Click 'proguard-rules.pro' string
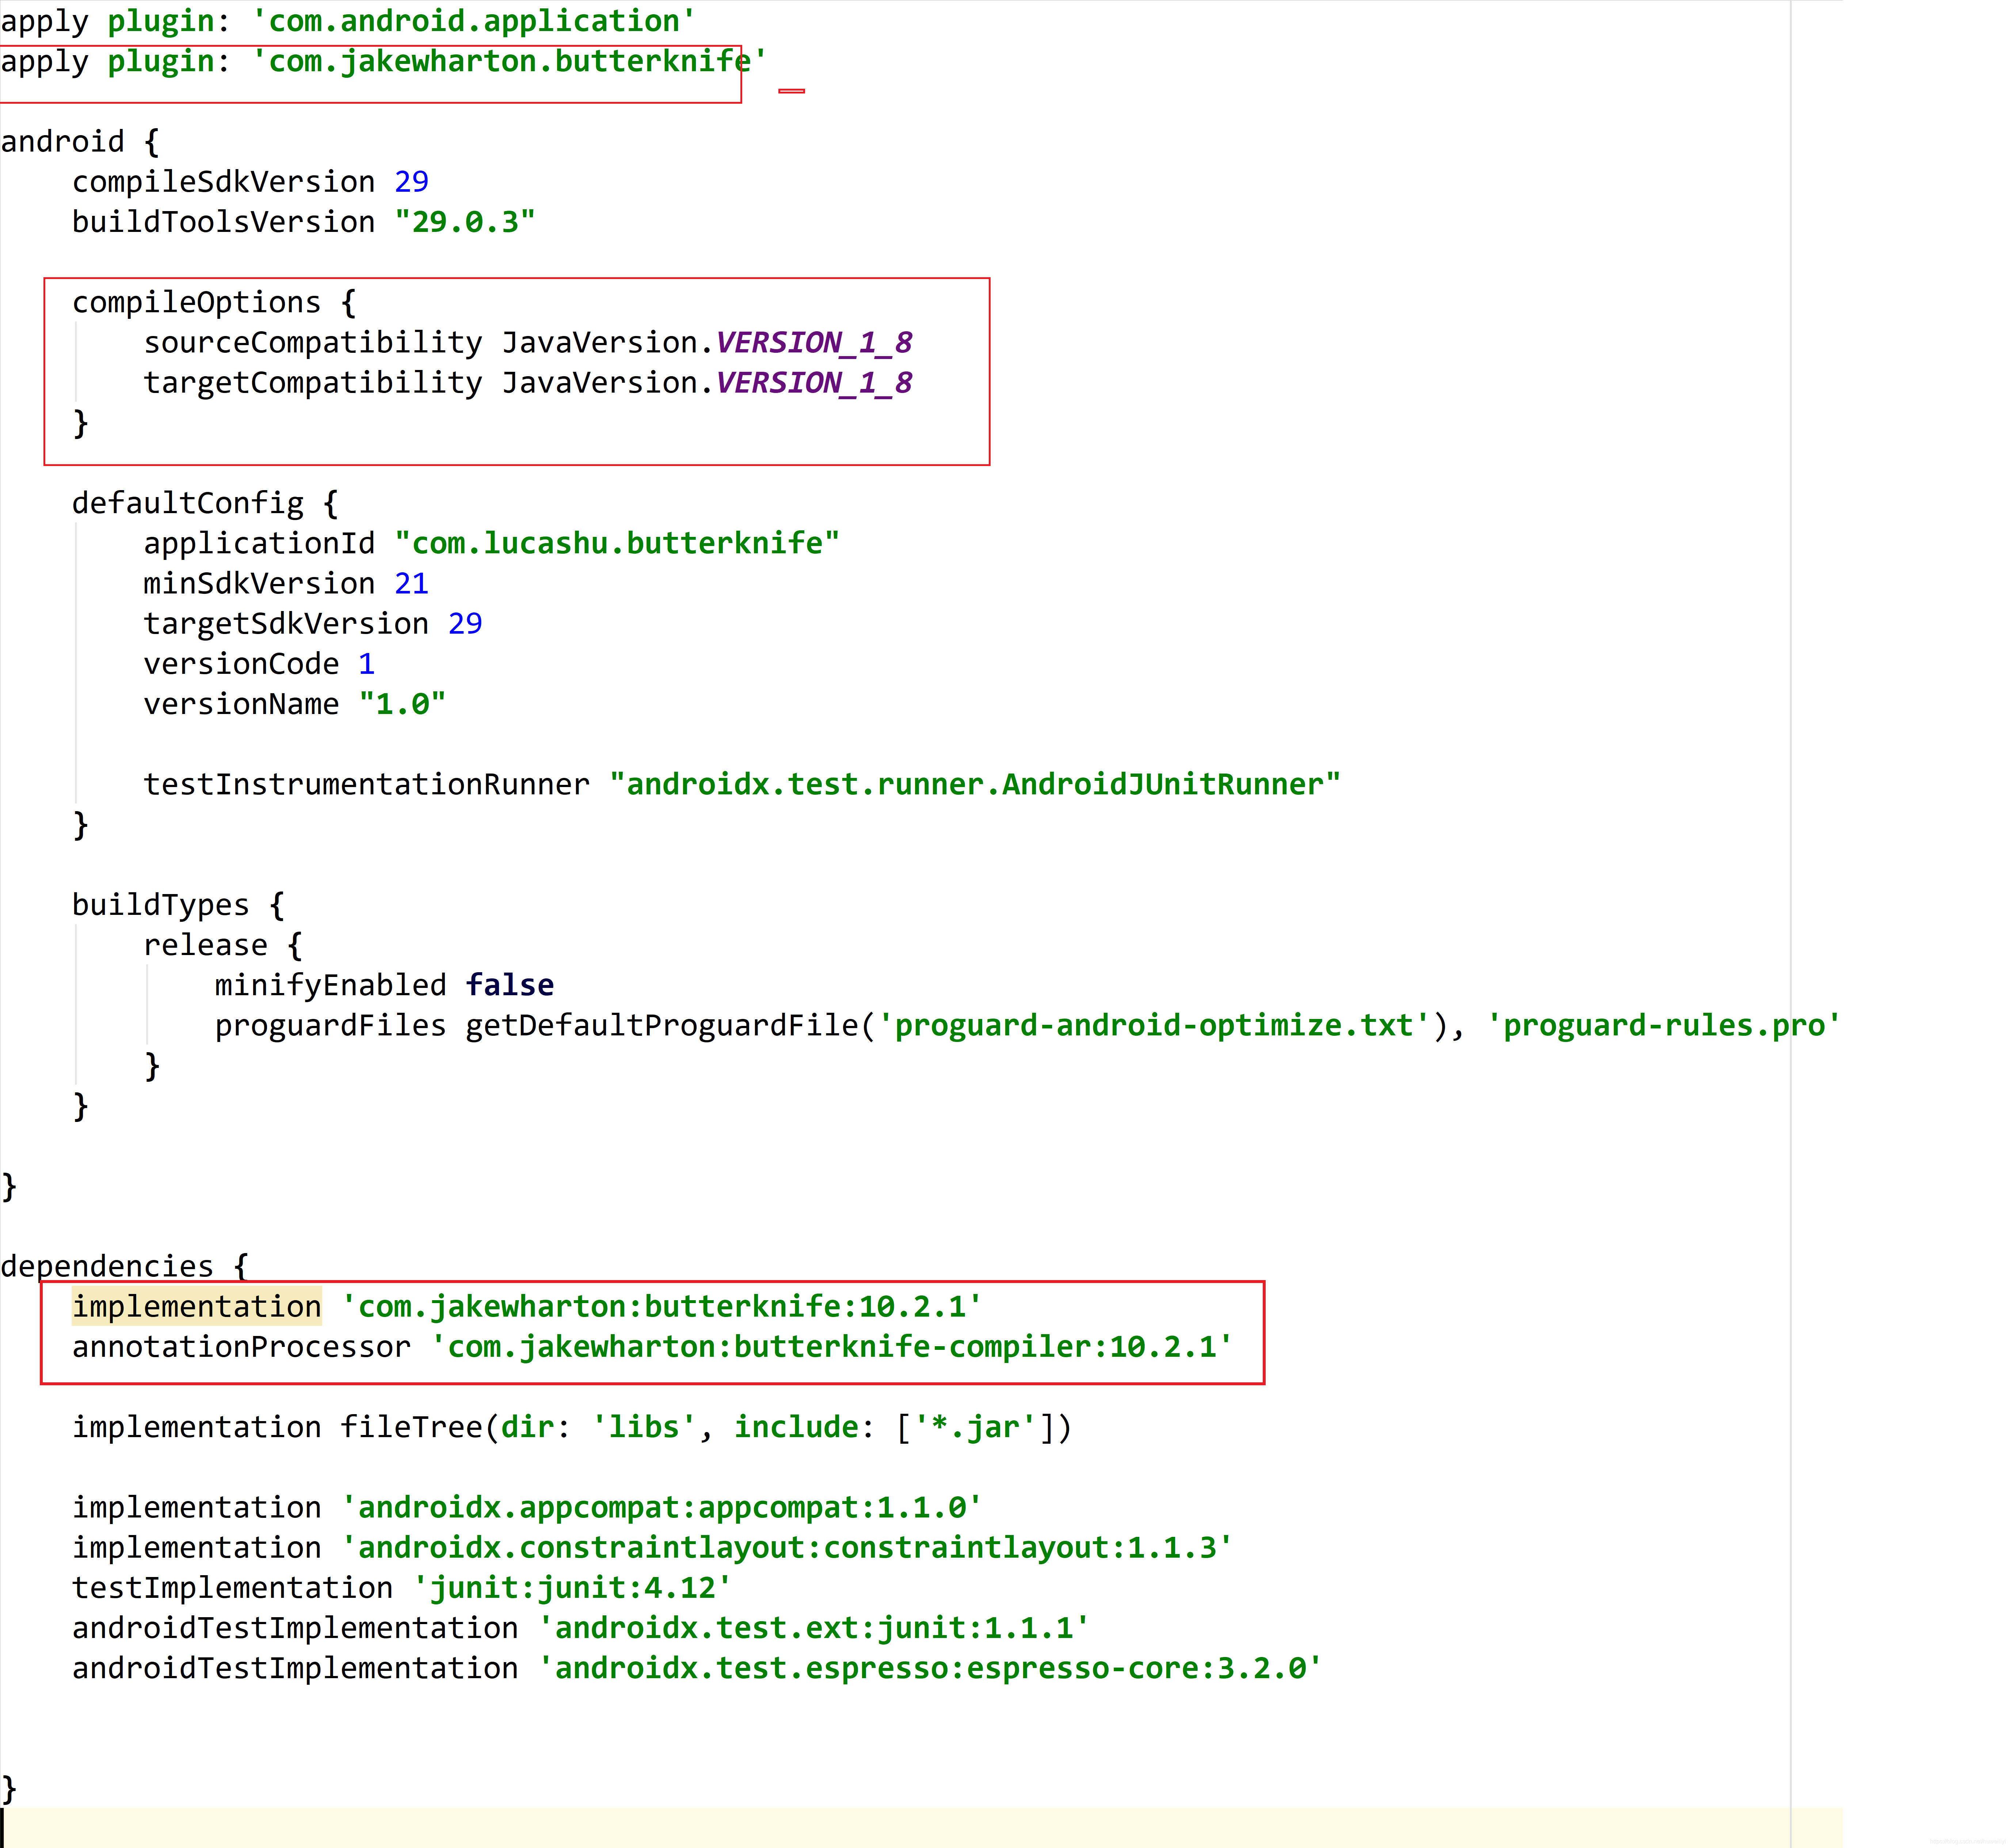Screen dimensions: 2009x1848 coord(1664,1026)
